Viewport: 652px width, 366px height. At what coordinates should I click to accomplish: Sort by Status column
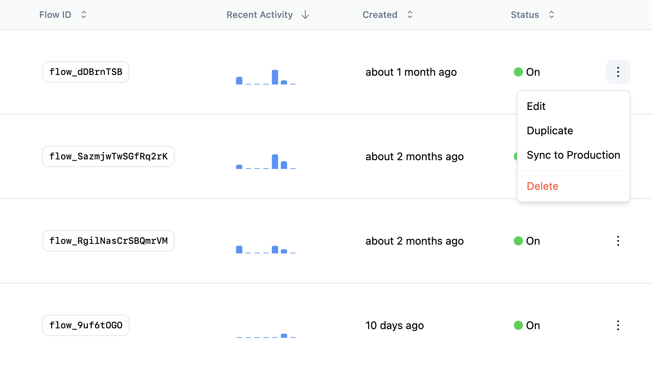click(x=551, y=15)
